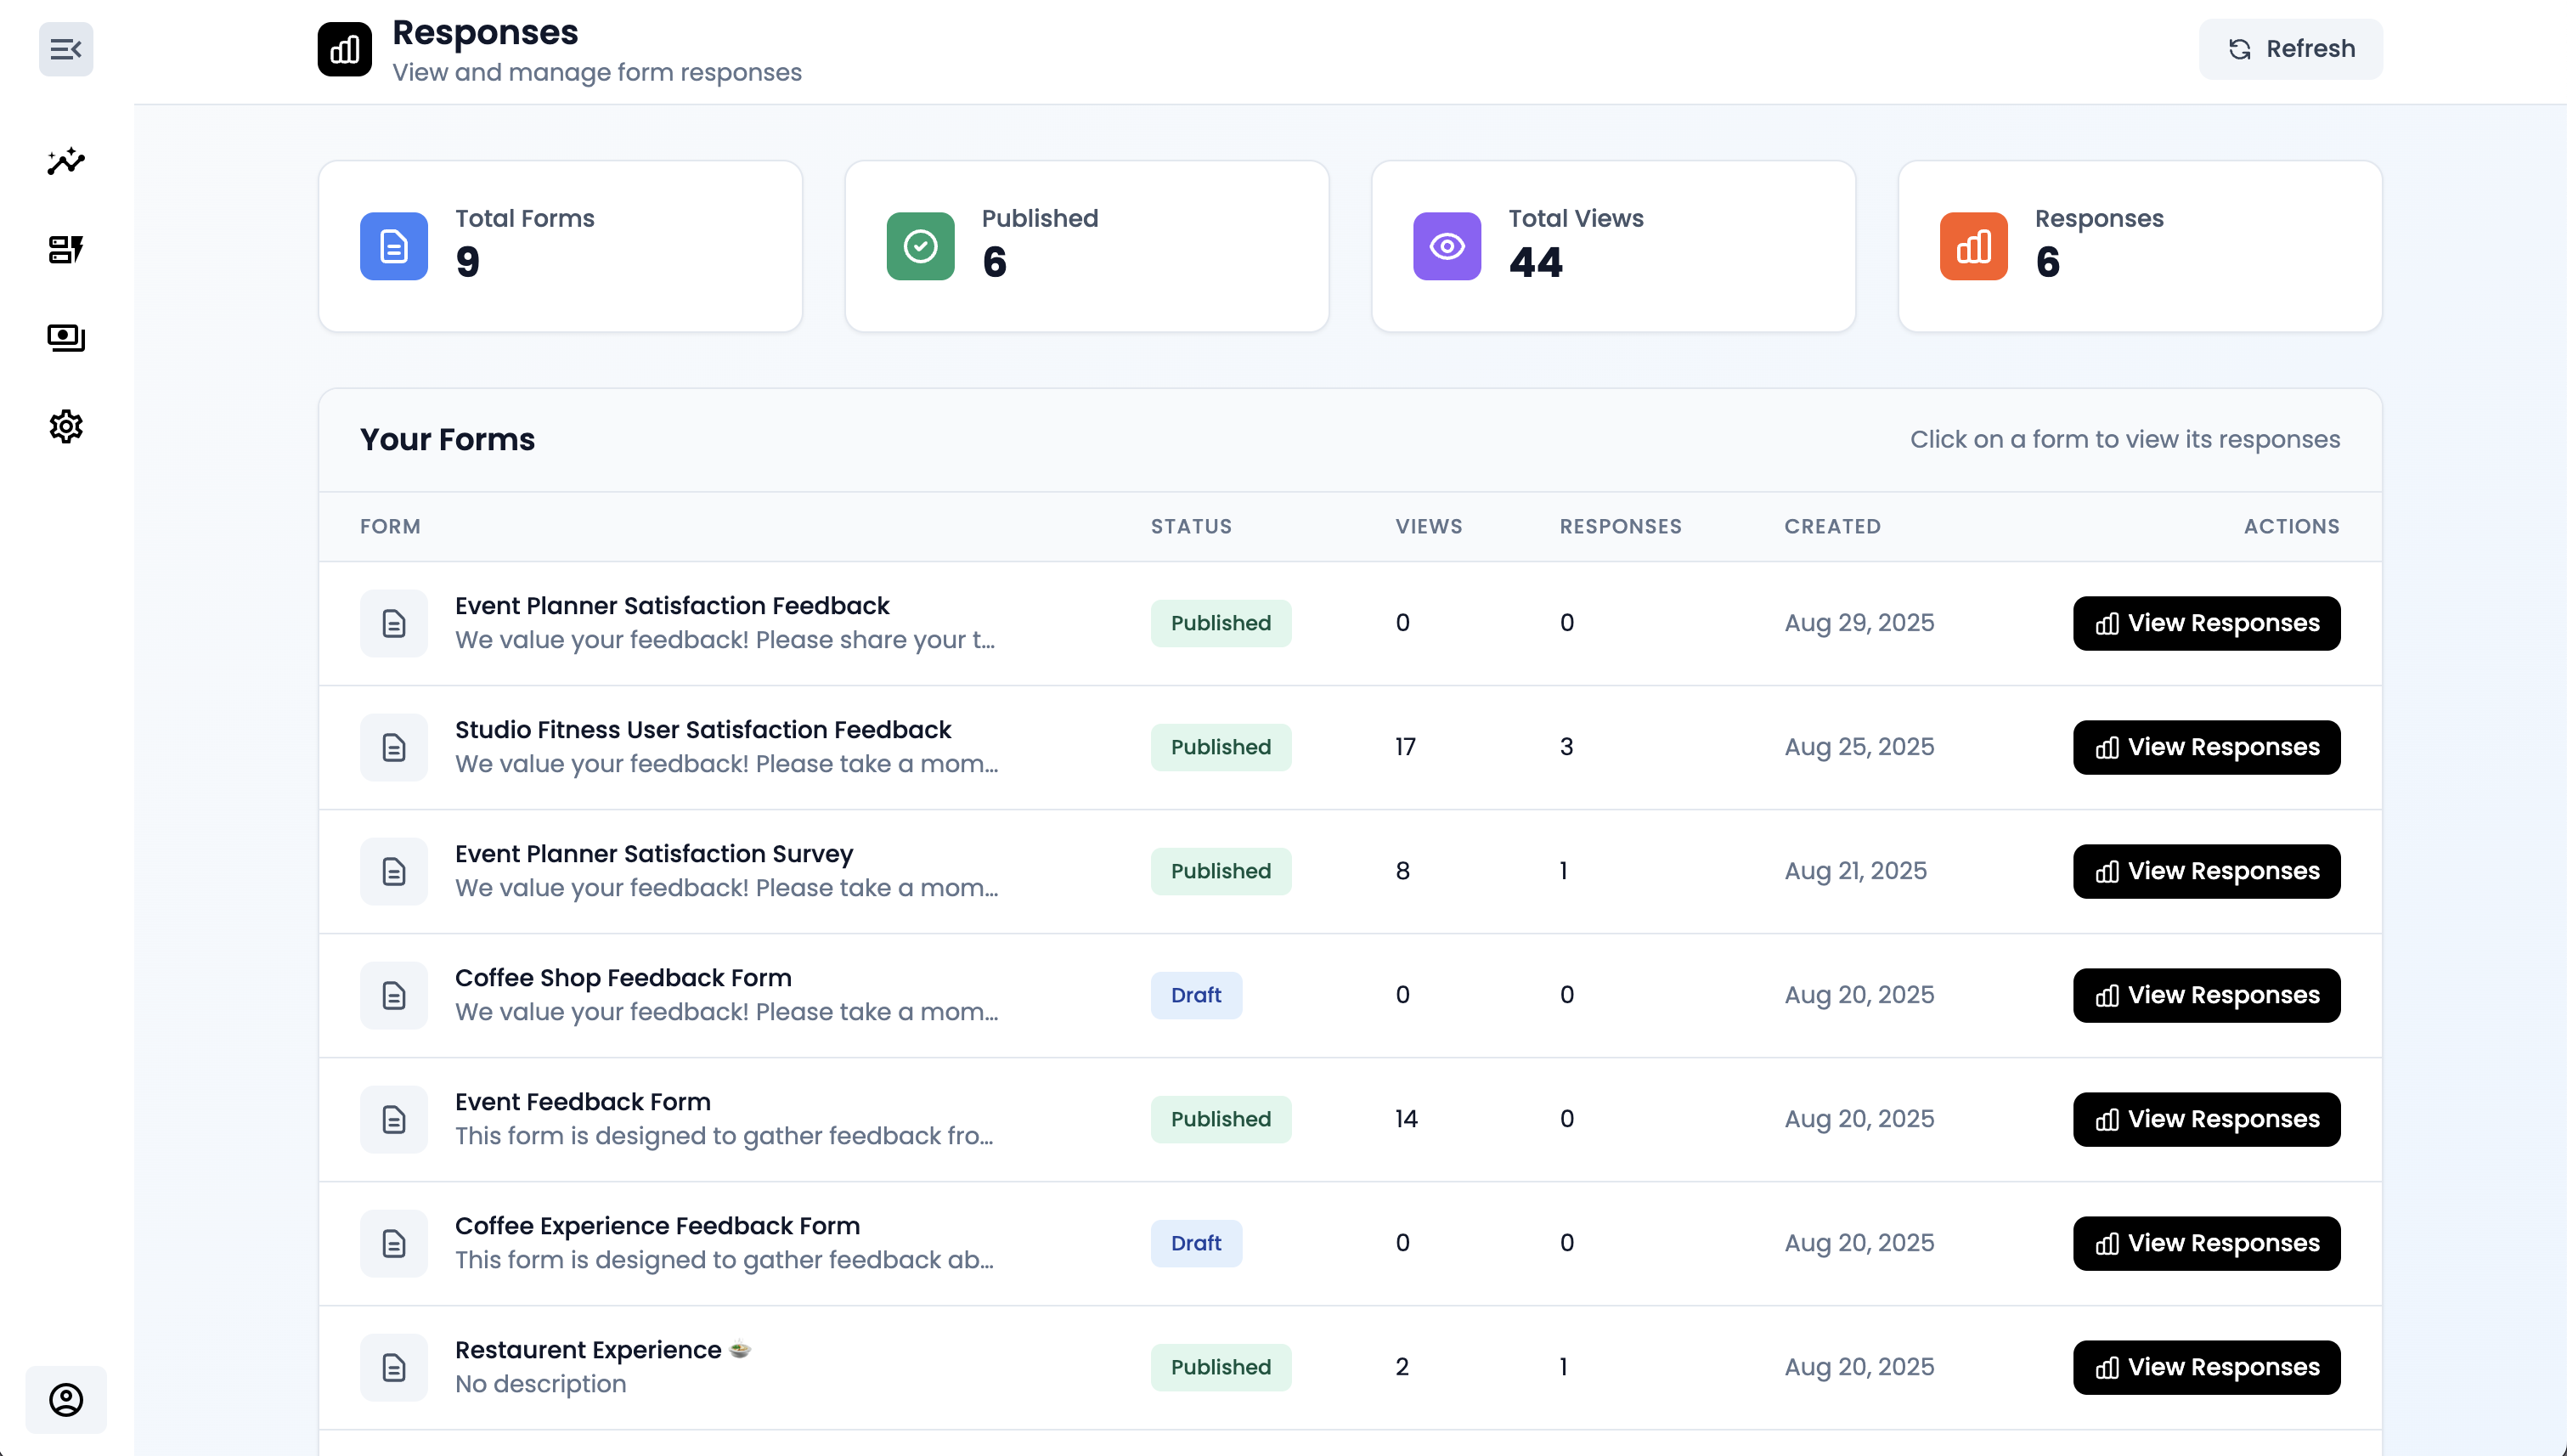Click the CREATED column header
Image resolution: width=2567 pixels, height=1456 pixels.
1833,526
